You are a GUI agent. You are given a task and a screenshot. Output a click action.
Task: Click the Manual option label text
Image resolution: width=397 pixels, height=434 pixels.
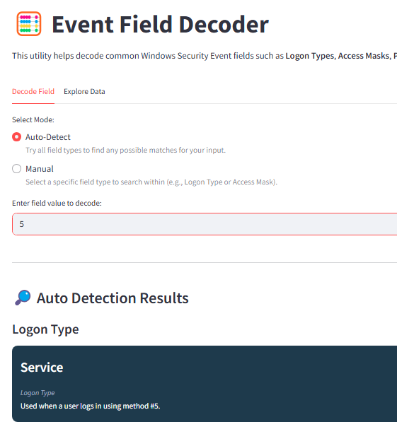click(40, 169)
